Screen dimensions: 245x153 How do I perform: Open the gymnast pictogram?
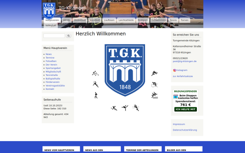click(125, 108)
